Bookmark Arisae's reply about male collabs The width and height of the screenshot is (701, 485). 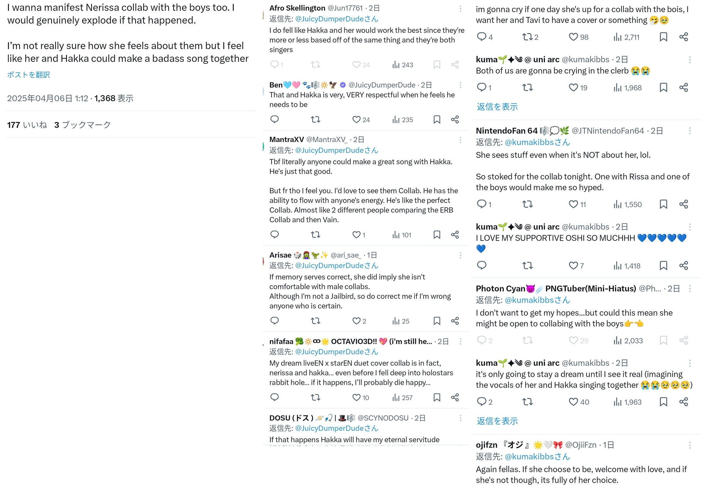tap(437, 321)
